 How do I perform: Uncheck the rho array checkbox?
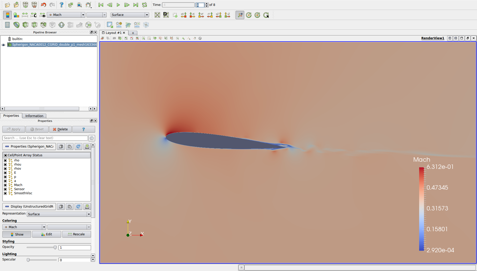tap(5, 160)
